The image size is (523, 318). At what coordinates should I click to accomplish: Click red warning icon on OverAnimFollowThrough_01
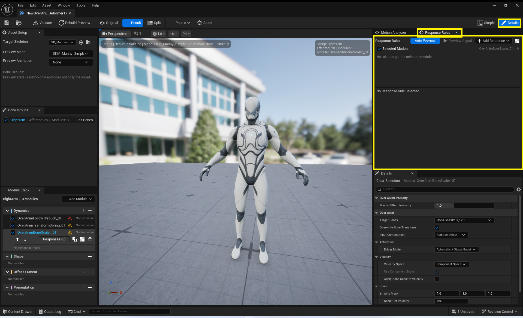[x=70, y=218]
